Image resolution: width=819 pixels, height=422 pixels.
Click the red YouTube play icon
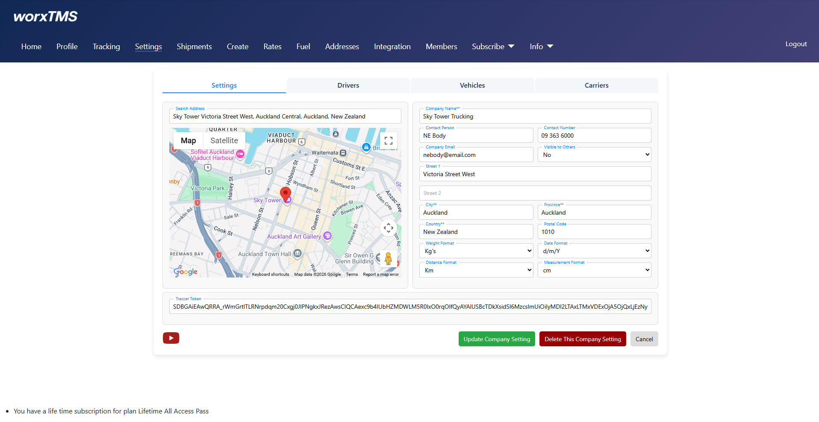click(x=171, y=338)
